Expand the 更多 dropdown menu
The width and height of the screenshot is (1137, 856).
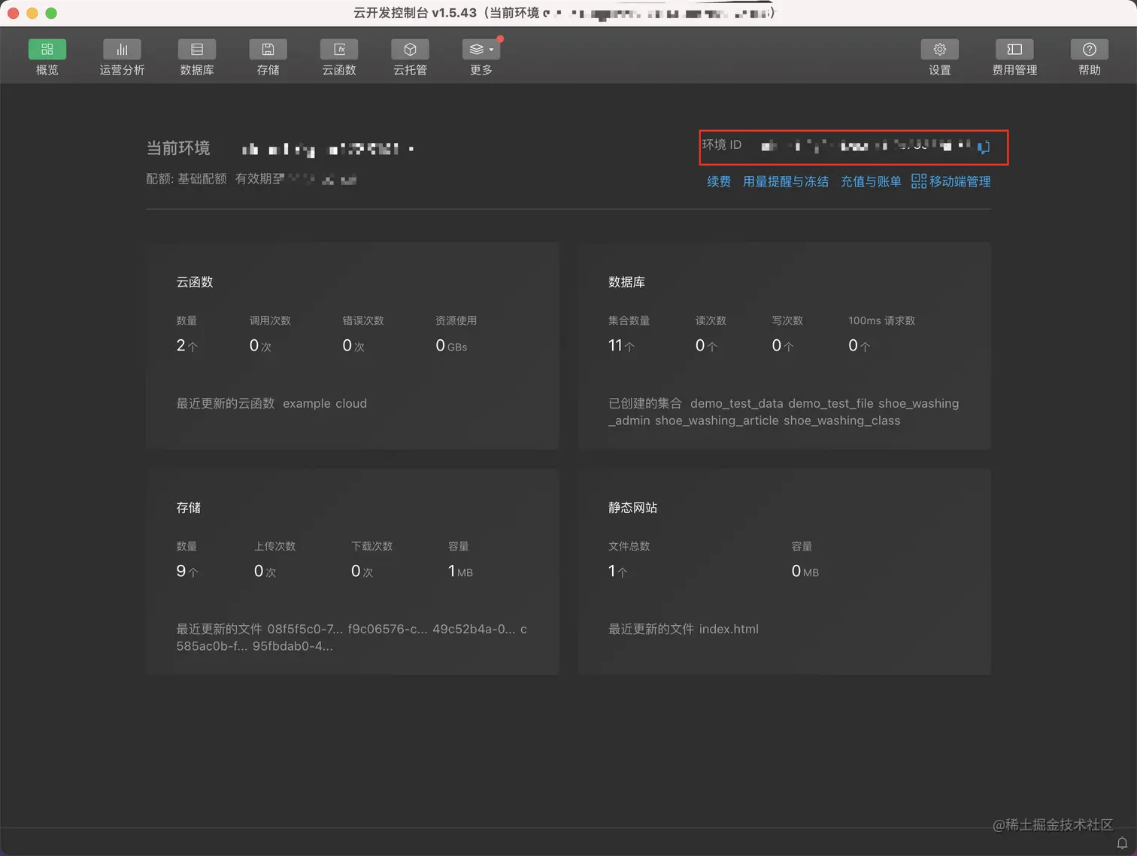point(481,57)
